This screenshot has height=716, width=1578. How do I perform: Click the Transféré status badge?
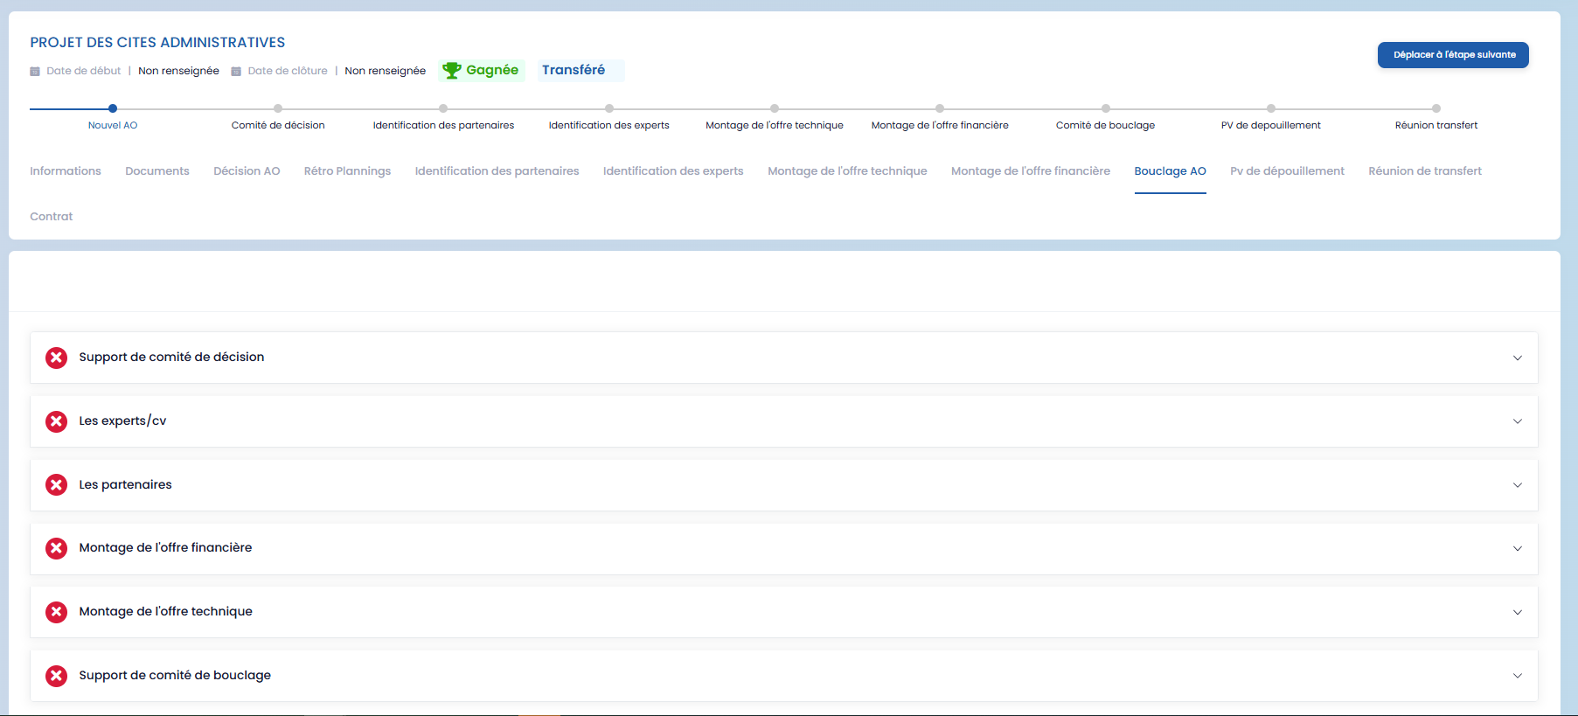(x=574, y=70)
